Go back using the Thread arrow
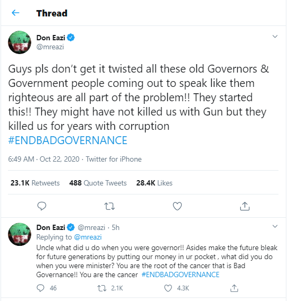The image size is (288, 301). point(15,13)
